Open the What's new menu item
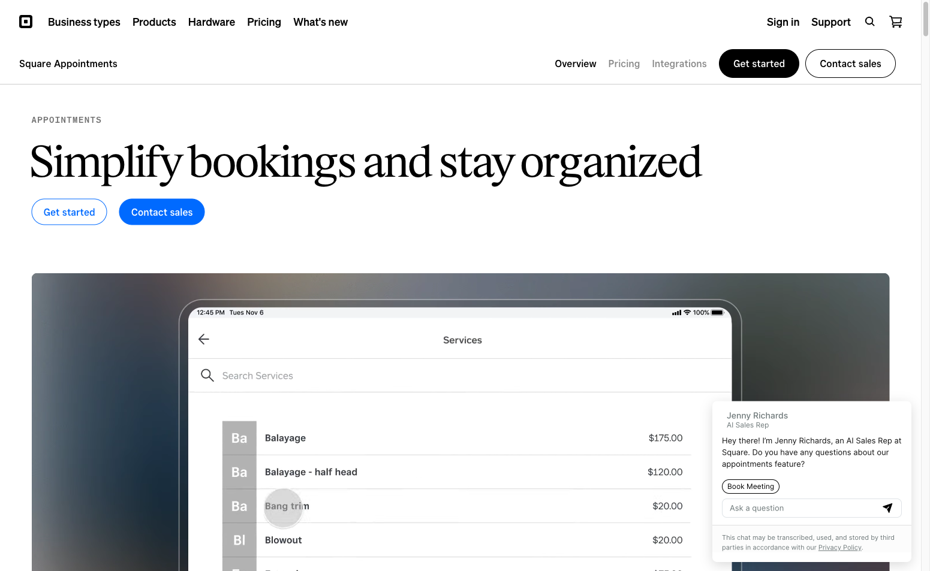 tap(320, 22)
